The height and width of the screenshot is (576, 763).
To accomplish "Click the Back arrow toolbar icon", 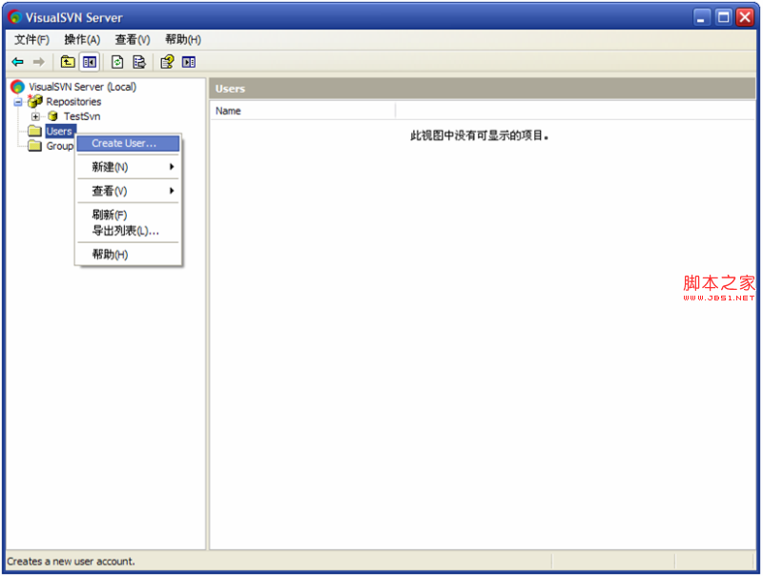I will tap(17, 62).
